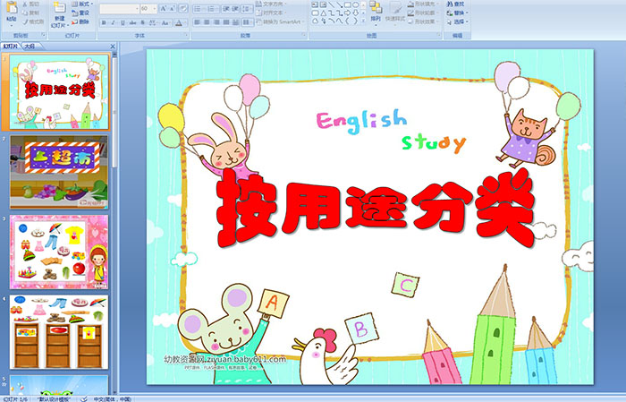
Task: Open the Align Text (对齐文本) dropdown
Action: (x=271, y=13)
